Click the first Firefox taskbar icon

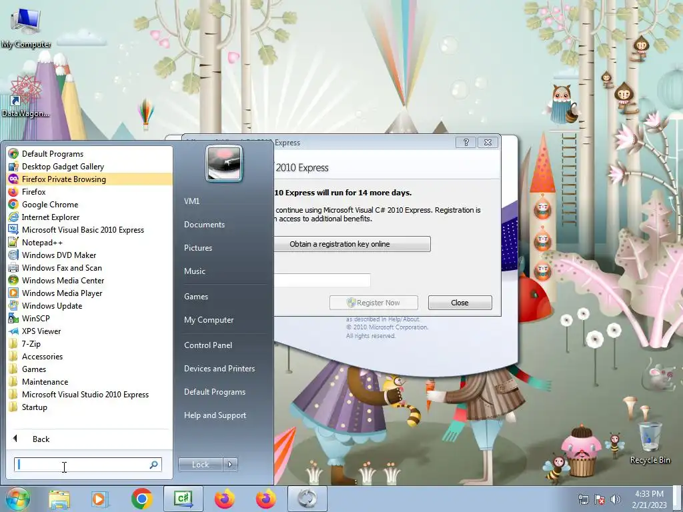coord(225,499)
